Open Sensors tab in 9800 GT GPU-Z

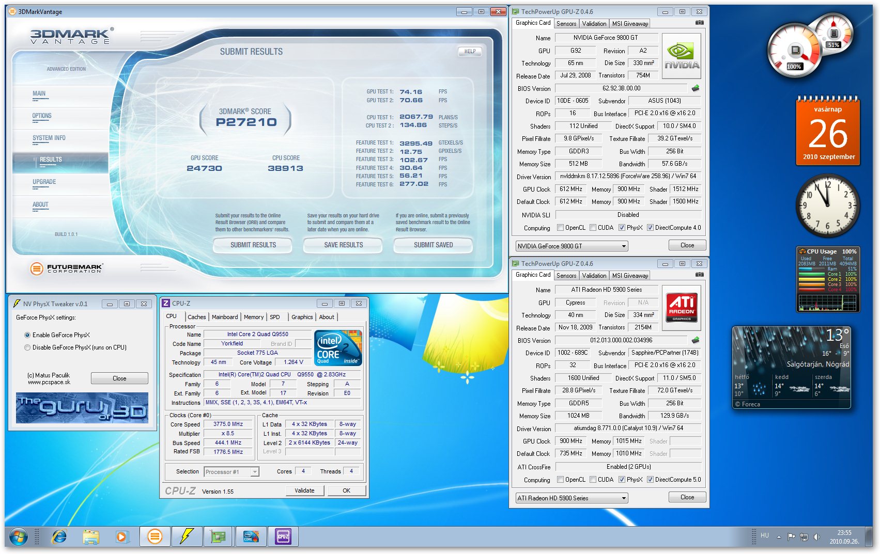(x=566, y=24)
